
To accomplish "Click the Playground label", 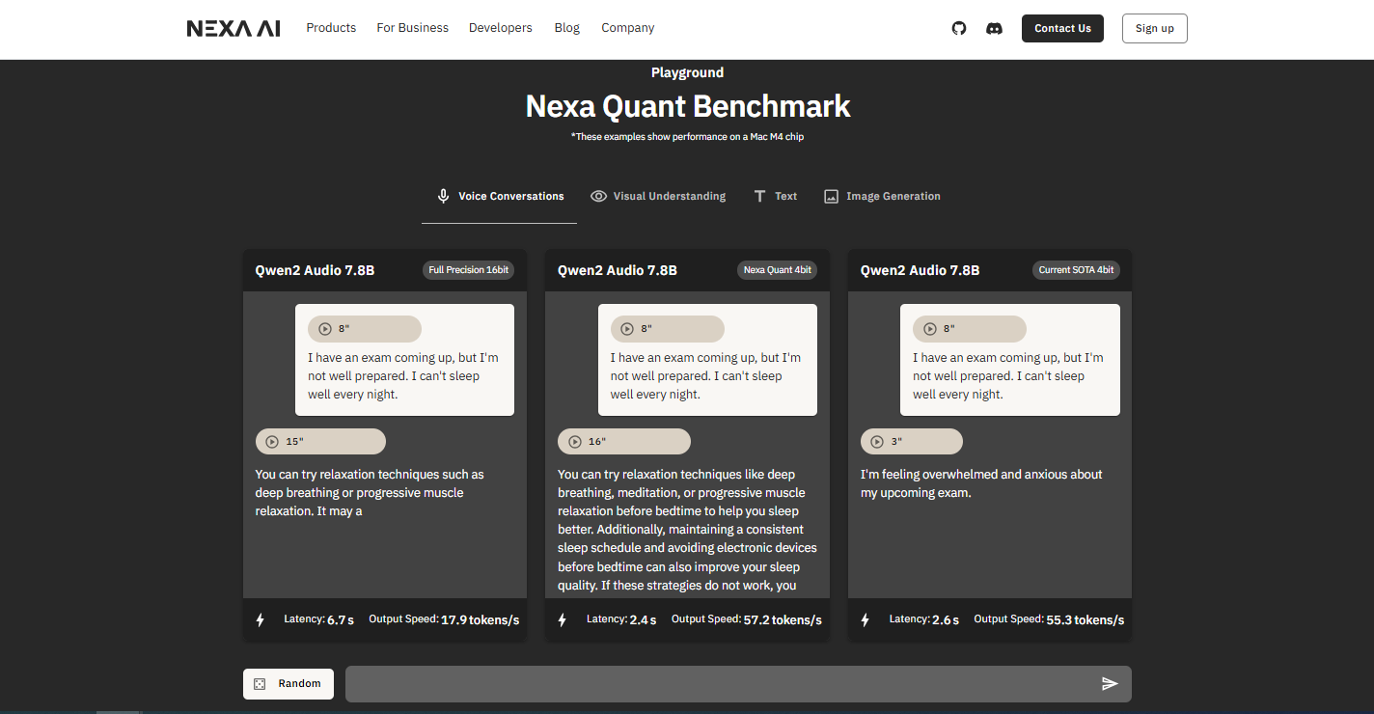I will click(687, 72).
